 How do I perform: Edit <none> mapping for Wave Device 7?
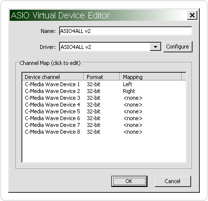pyautogui.click(x=133, y=125)
